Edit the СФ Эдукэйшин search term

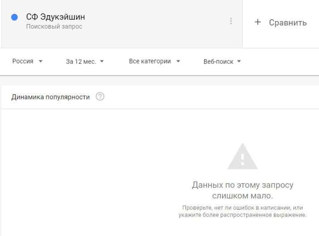click(x=55, y=17)
